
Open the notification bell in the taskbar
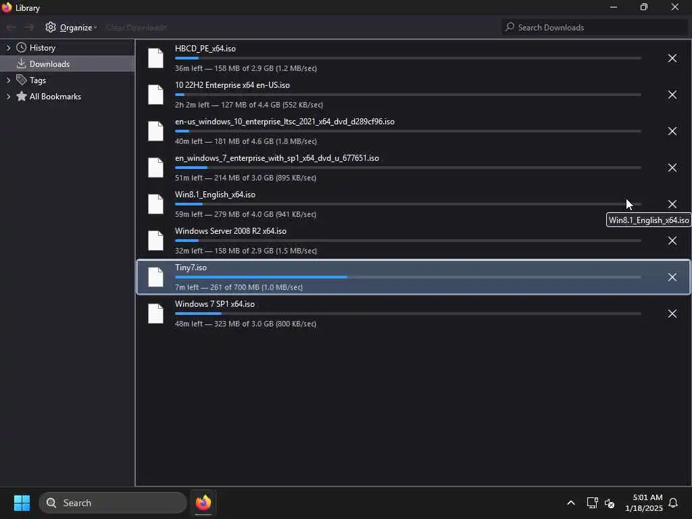[674, 503]
